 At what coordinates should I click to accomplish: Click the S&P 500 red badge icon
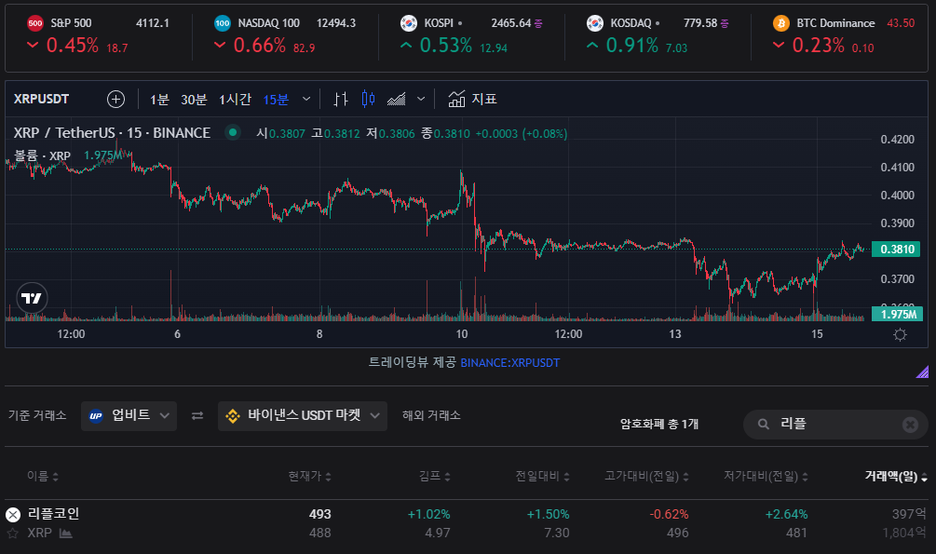[x=35, y=23]
